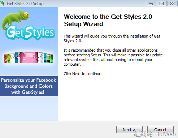
Task: Click the chameleon icon in the title bar
Action: (3, 3)
